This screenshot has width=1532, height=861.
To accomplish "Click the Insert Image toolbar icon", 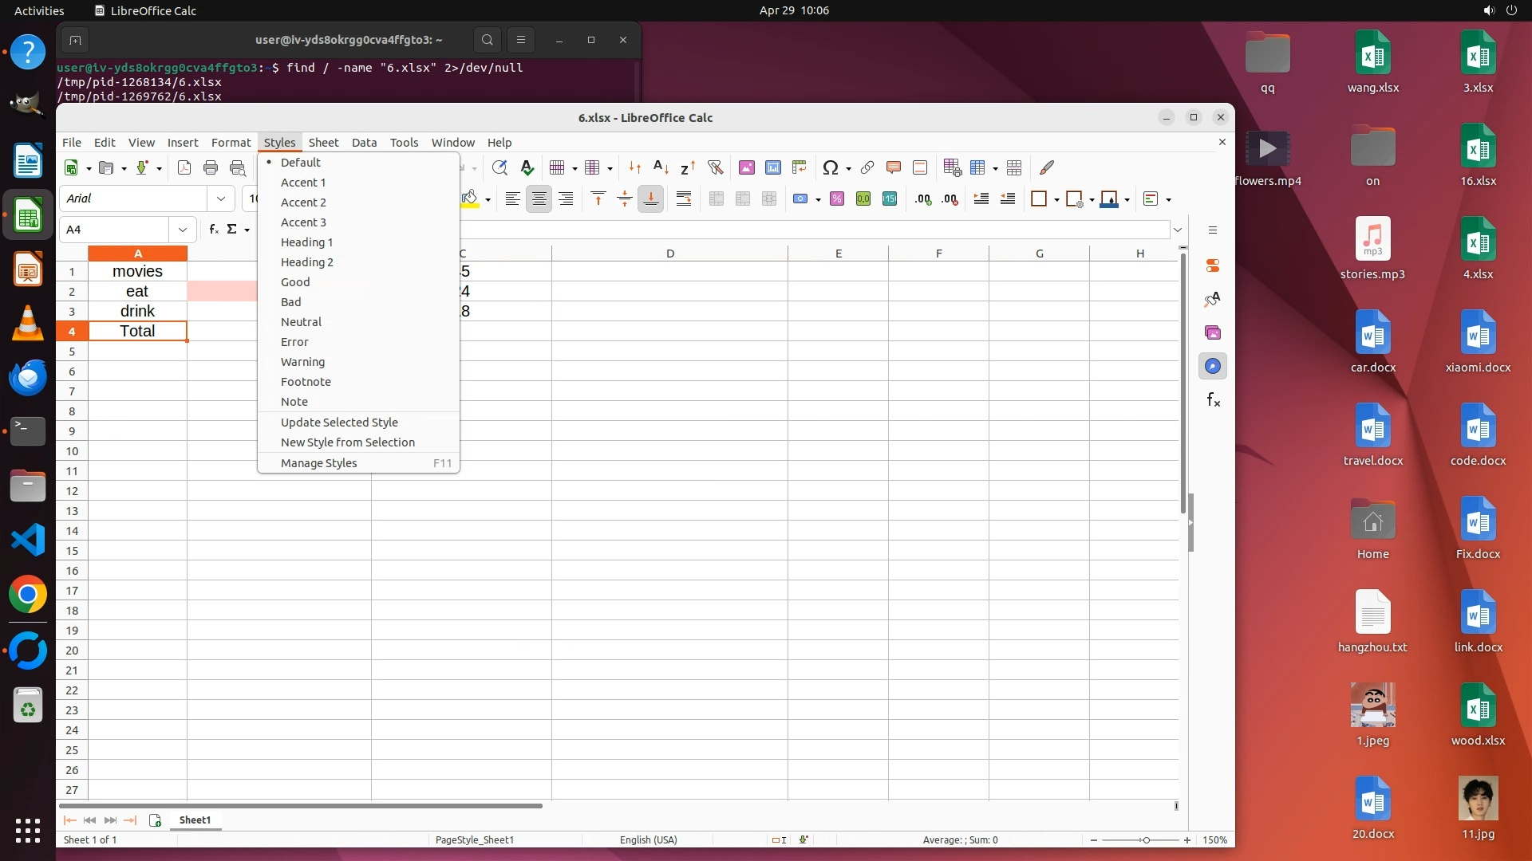I will [747, 167].
